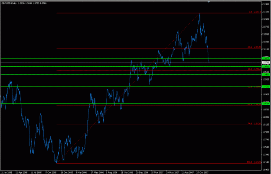
Task: Select the Fibonacci 38.2 level label
Action: tap(254, 69)
